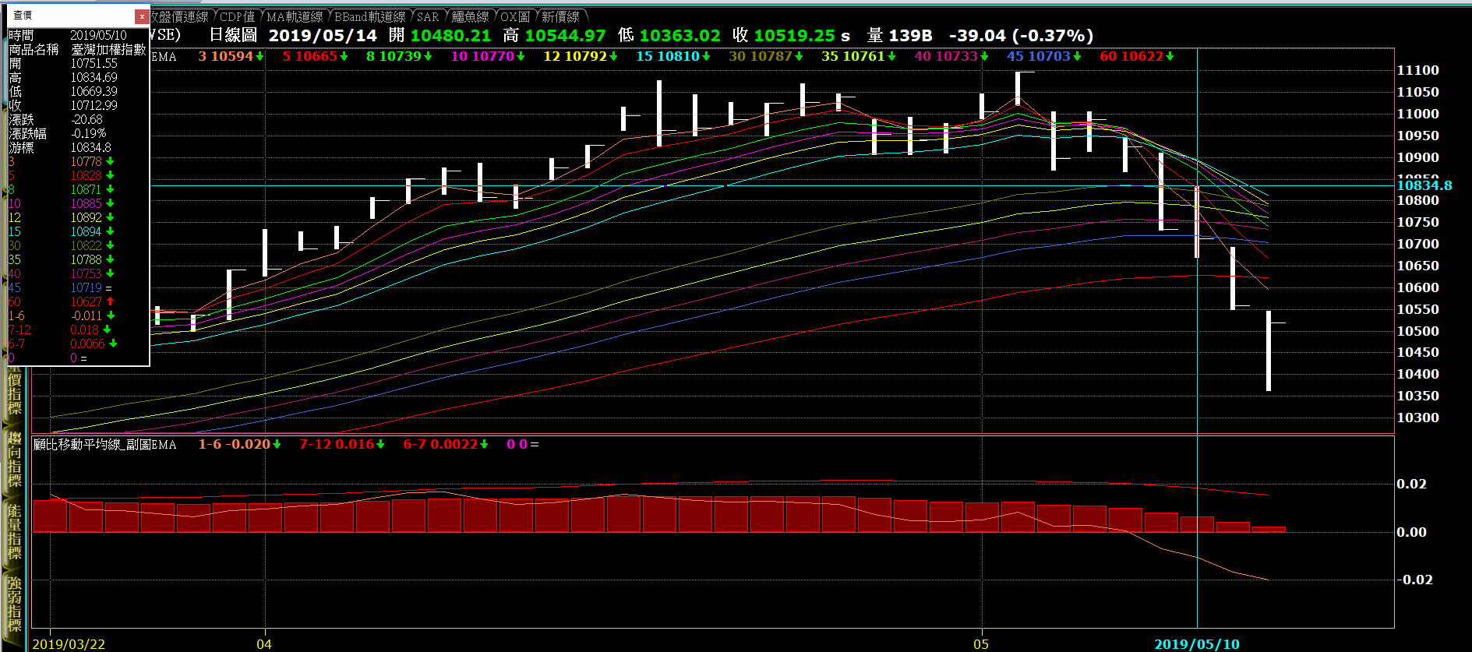Show the OX圖 chart tab

tap(515, 16)
